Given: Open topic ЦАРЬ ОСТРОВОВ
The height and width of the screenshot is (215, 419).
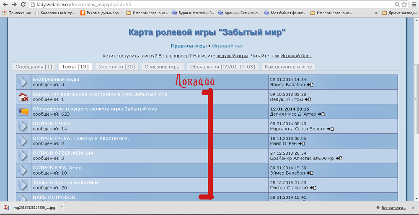Looking at the screenshot, I should 54,197.
